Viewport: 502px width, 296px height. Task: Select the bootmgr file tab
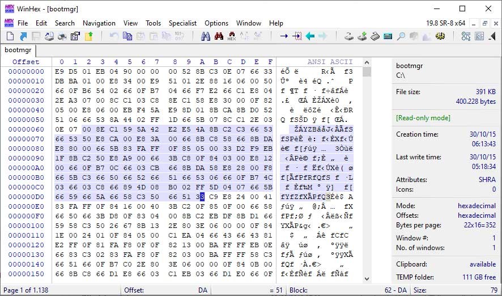(18, 50)
